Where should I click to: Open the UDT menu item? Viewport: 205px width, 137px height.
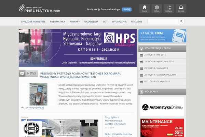(105, 22)
